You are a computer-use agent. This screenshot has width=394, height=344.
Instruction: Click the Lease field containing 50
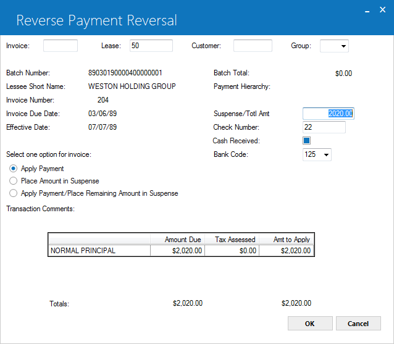tap(151, 46)
